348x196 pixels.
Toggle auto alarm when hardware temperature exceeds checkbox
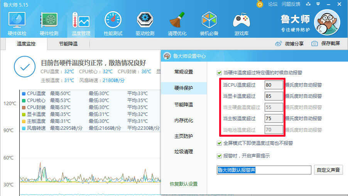tap(219, 73)
